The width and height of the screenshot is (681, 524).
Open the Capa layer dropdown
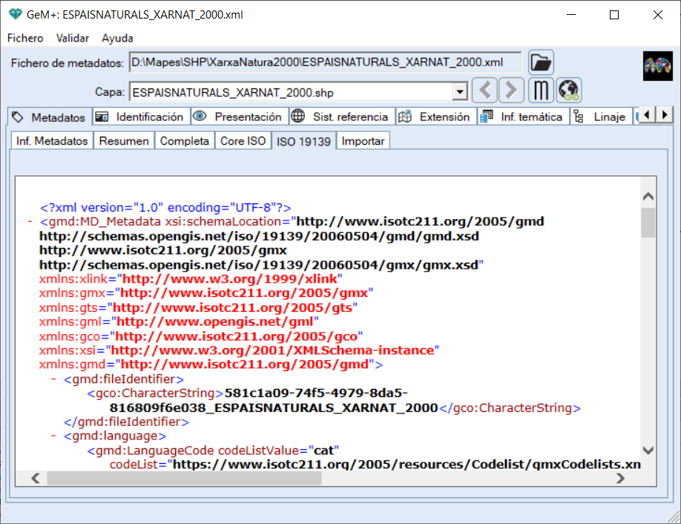pos(460,92)
